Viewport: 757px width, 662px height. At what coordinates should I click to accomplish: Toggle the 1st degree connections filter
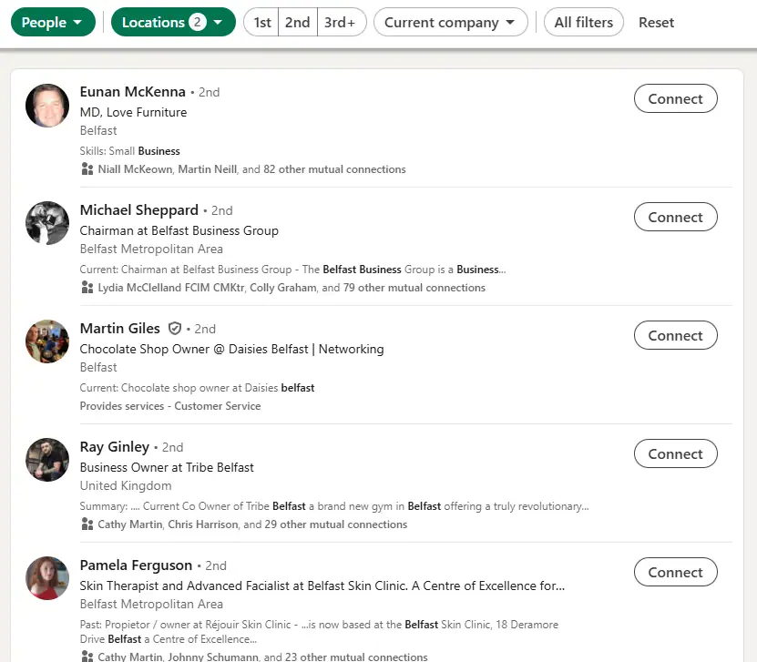(261, 22)
